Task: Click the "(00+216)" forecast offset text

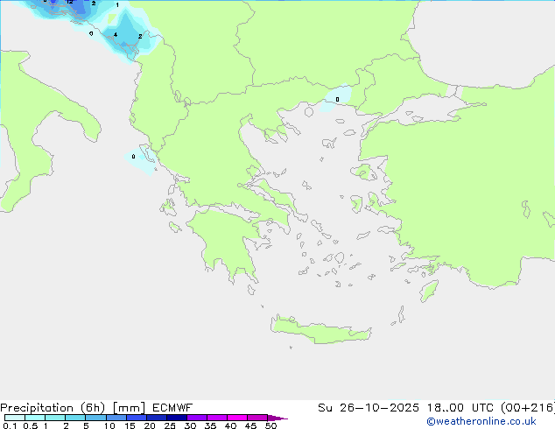Action: (528, 408)
